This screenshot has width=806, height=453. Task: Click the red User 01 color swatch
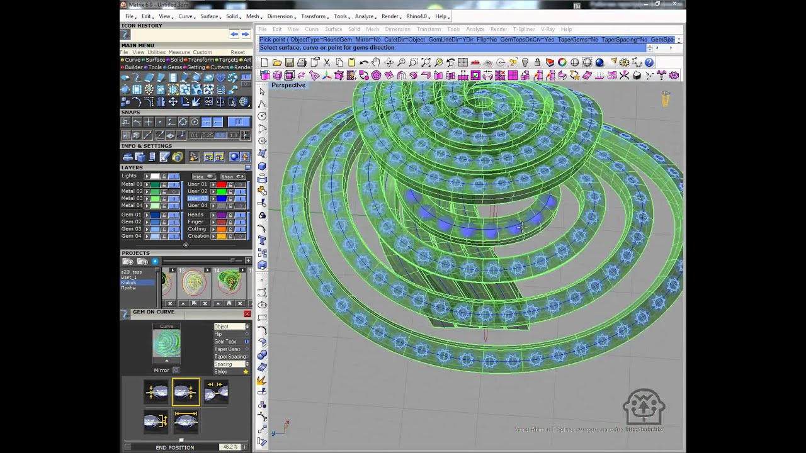coord(222,184)
